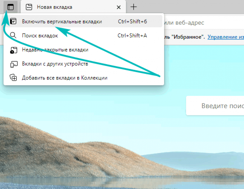Choose Поиск вкладок from the menu
Image resolution: width=244 pixels, height=189 pixels.
[x=40, y=36]
